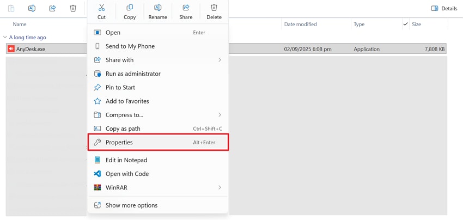Click the folder icon beside Compress to

(97, 115)
